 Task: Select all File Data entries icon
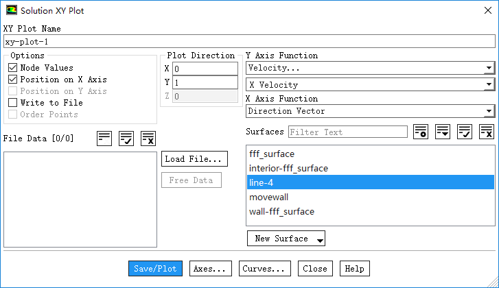coord(126,138)
